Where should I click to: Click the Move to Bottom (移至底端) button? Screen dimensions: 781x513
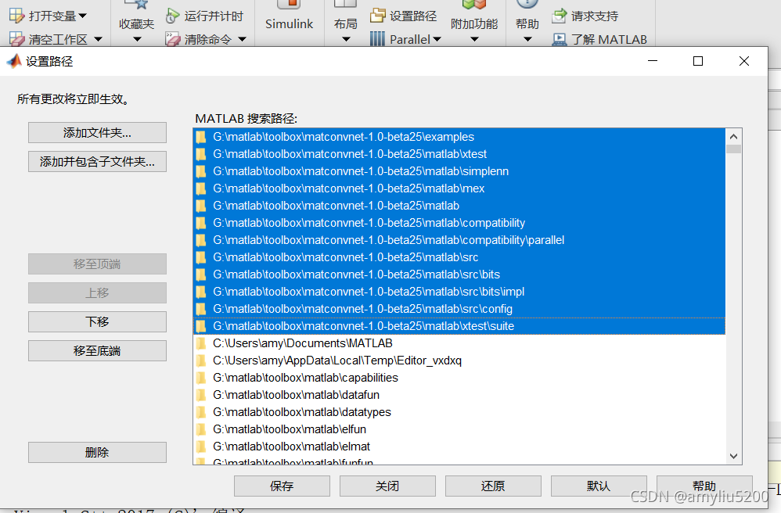tap(97, 351)
